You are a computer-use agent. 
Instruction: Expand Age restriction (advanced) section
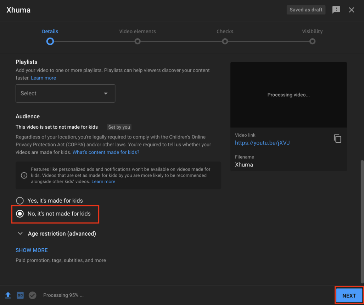click(x=57, y=233)
